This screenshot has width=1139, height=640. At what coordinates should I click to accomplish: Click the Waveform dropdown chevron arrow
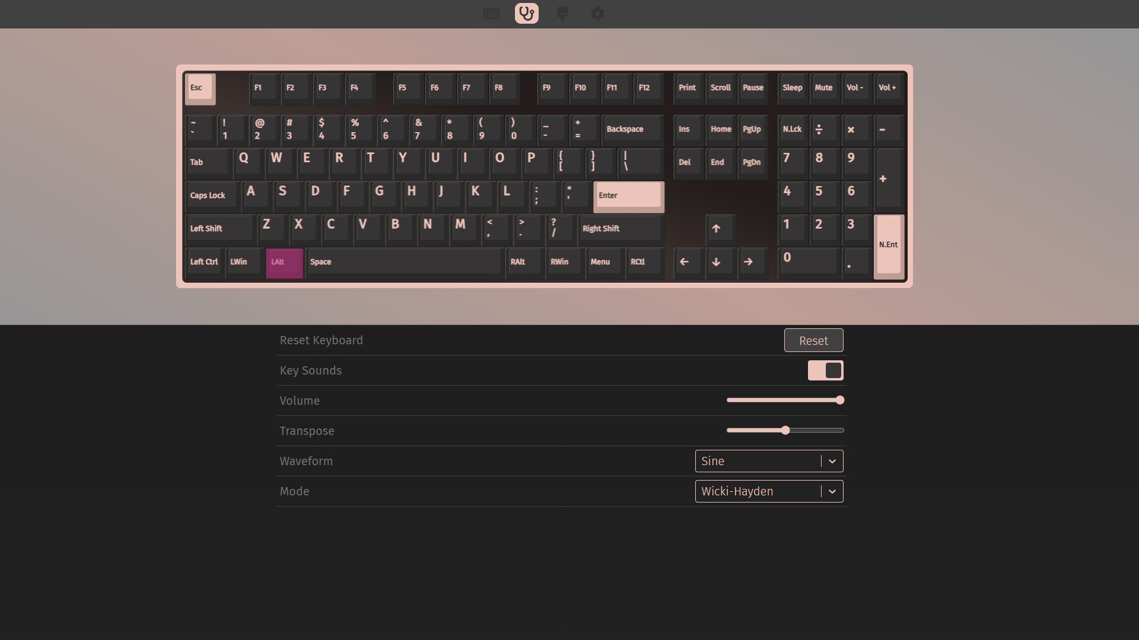(x=832, y=461)
